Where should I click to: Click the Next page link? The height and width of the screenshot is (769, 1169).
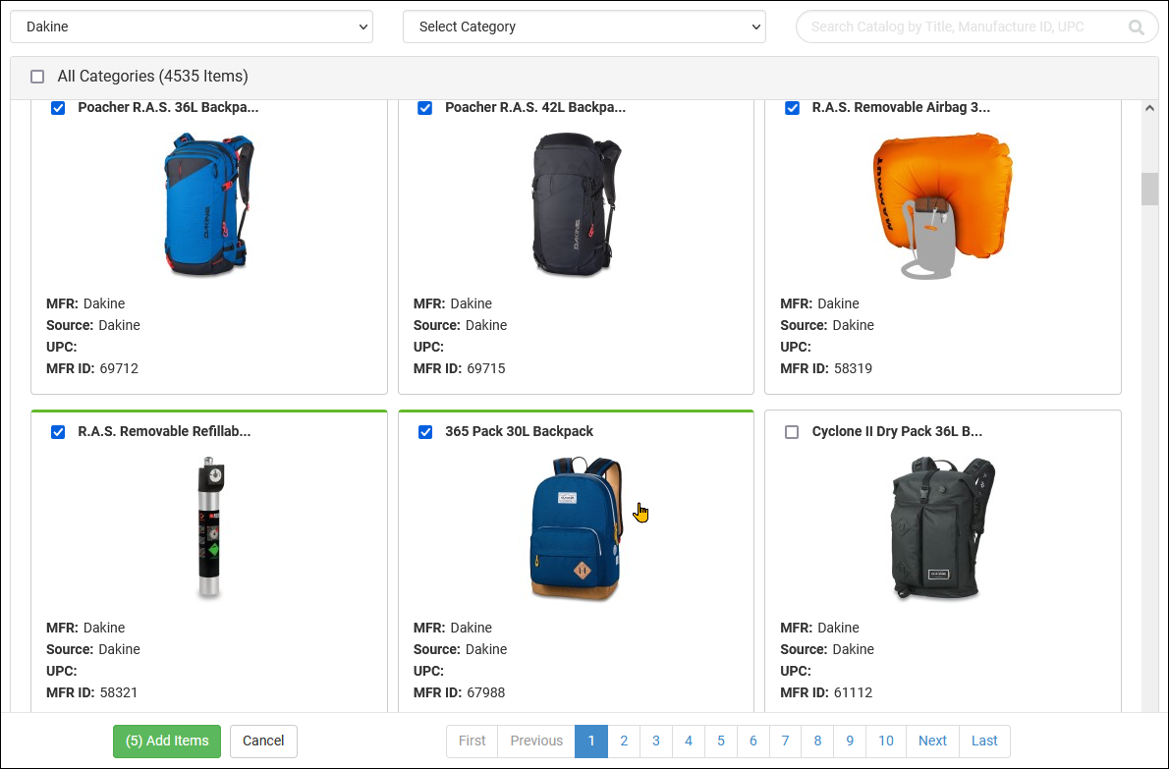point(932,742)
